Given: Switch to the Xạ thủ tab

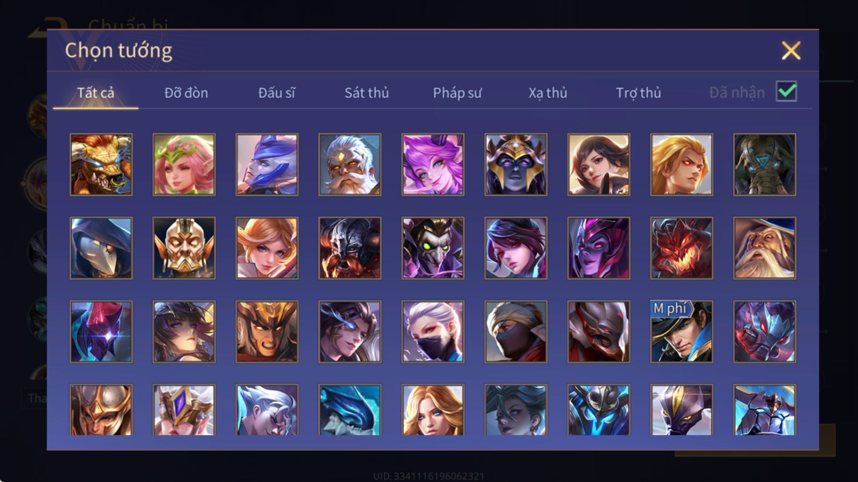Looking at the screenshot, I should [x=548, y=93].
